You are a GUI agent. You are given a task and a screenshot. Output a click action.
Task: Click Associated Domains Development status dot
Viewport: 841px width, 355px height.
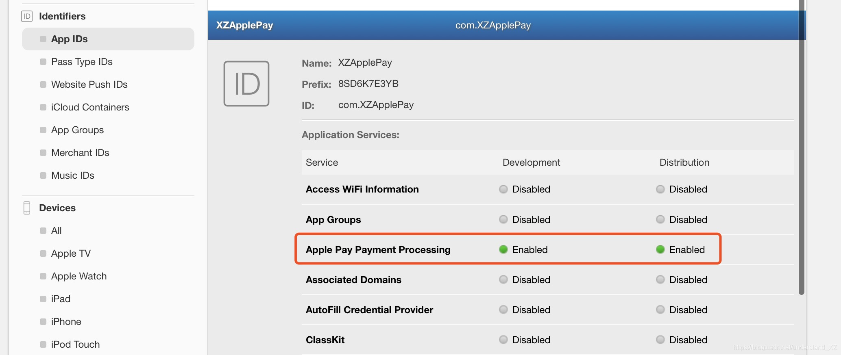503,279
